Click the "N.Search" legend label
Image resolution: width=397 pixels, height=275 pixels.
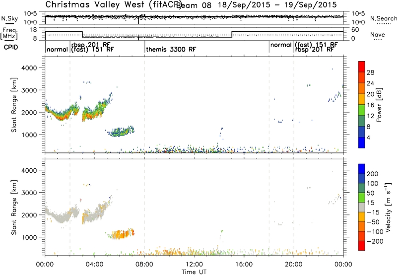(384, 18)
